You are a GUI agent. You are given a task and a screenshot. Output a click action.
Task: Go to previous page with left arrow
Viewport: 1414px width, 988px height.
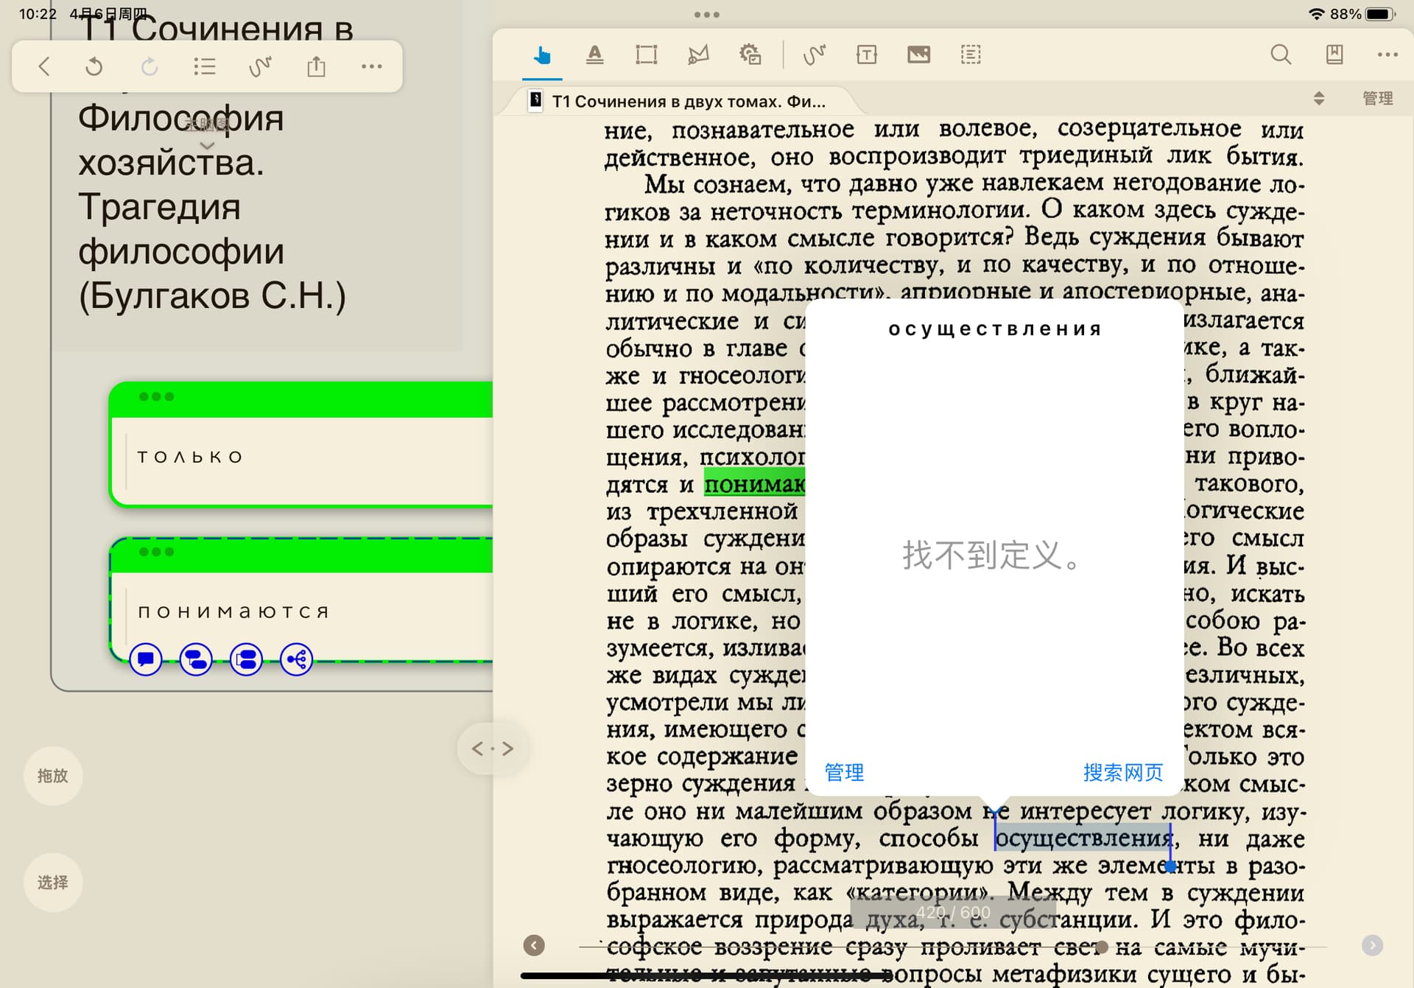click(534, 945)
